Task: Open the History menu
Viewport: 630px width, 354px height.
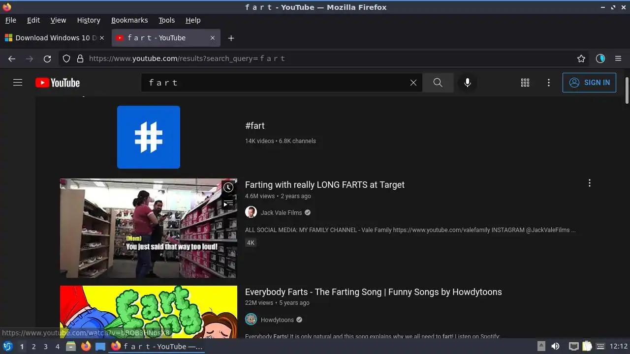Action: (x=89, y=20)
